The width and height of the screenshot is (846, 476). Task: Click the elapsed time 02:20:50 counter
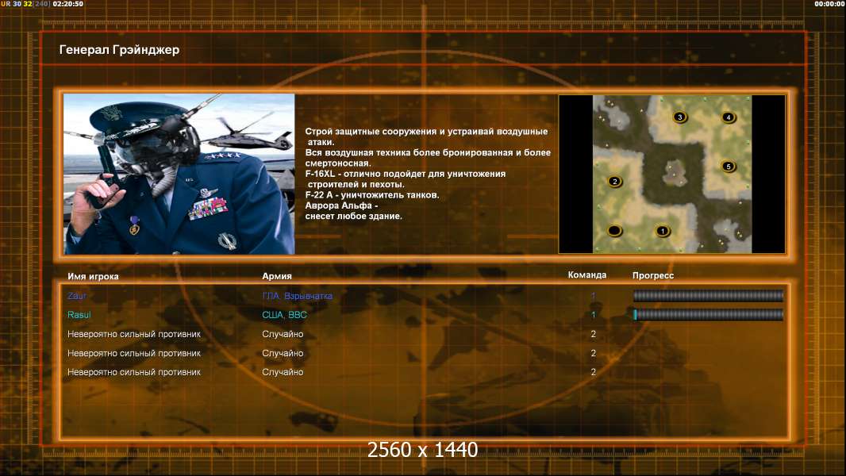point(68,4)
